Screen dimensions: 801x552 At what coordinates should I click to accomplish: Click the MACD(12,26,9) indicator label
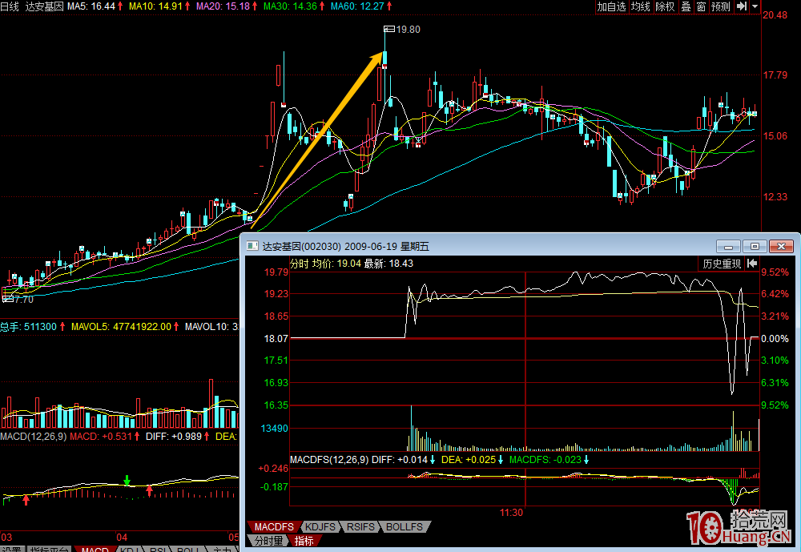click(33, 437)
